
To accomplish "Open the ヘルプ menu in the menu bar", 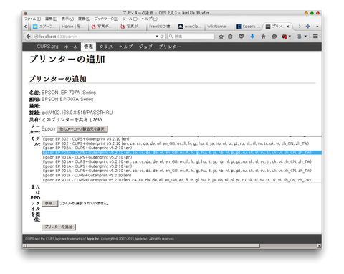I will [149, 19].
